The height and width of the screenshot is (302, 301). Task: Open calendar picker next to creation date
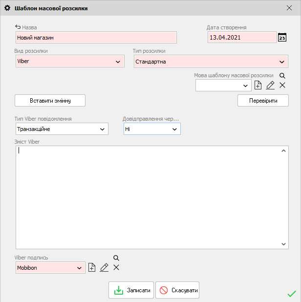pos(282,38)
